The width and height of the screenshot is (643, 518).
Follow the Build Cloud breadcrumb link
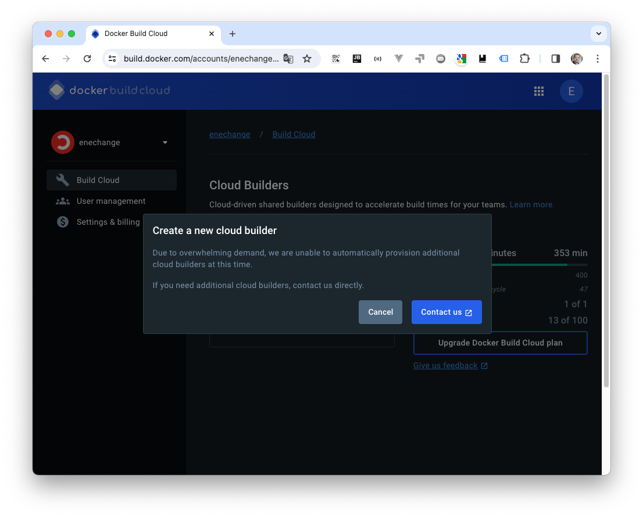(x=294, y=134)
